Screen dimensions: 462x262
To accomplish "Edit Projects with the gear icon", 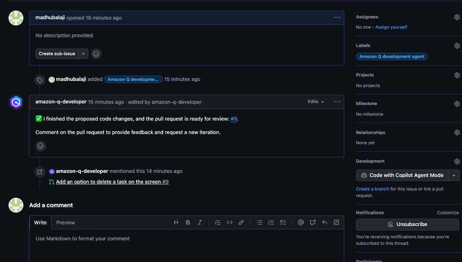I will point(457,75).
